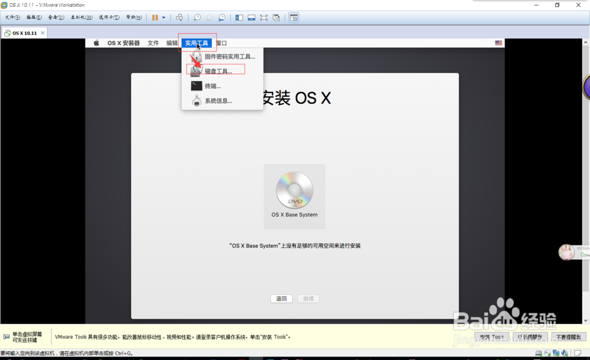Image resolution: width=590 pixels, height=360 pixels.
Task: Send Ctrl+Alt+Del to the guest
Action: [x=179, y=18]
